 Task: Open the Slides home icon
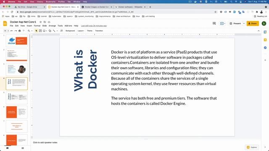(x=5, y=23)
